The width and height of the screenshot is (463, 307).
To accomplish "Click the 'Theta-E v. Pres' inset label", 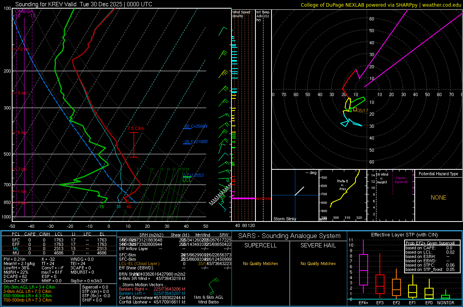I will point(343,185).
